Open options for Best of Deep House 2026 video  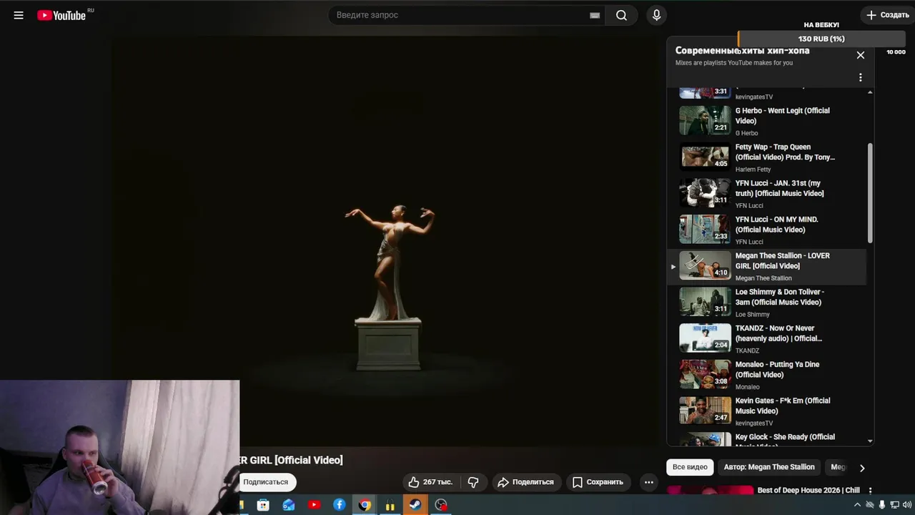[870, 491]
